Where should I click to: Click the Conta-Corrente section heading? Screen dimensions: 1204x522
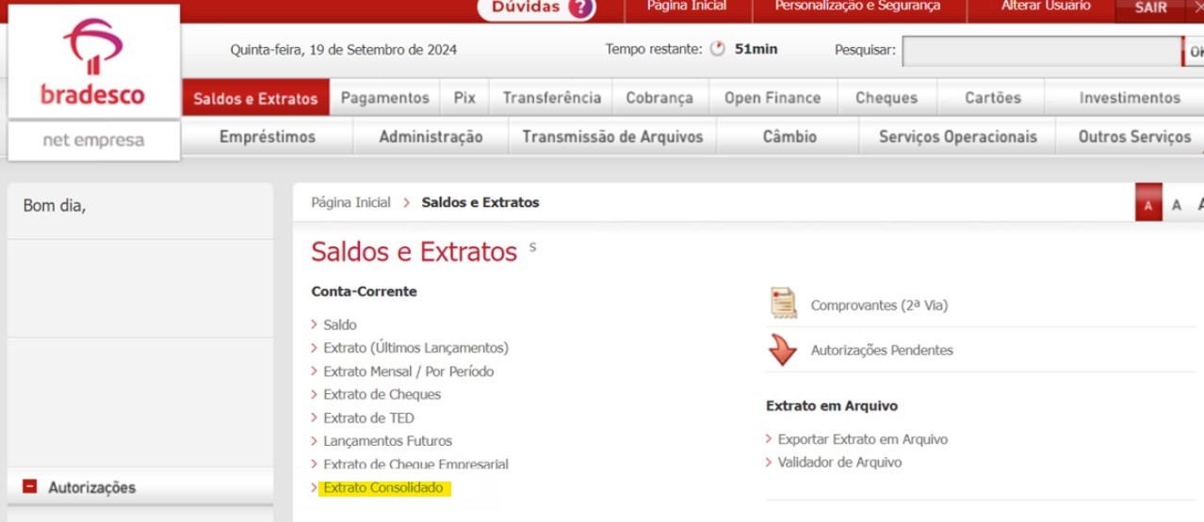click(364, 292)
